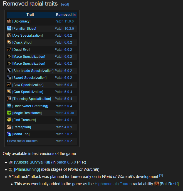This screenshot has width=183, height=191.
Task: Click the Bow Specialization icon
Action: (x=9, y=85)
